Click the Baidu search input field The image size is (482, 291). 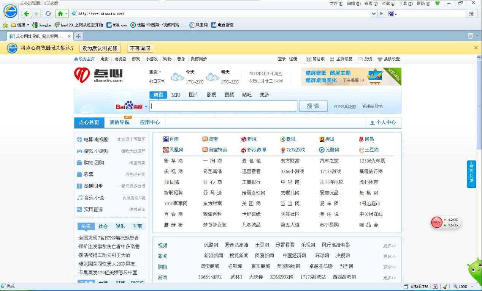(x=223, y=106)
